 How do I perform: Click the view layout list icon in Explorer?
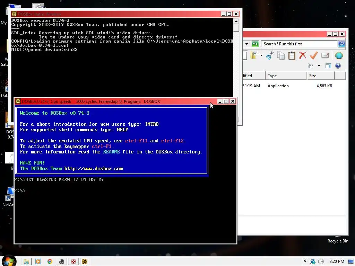coord(311,66)
